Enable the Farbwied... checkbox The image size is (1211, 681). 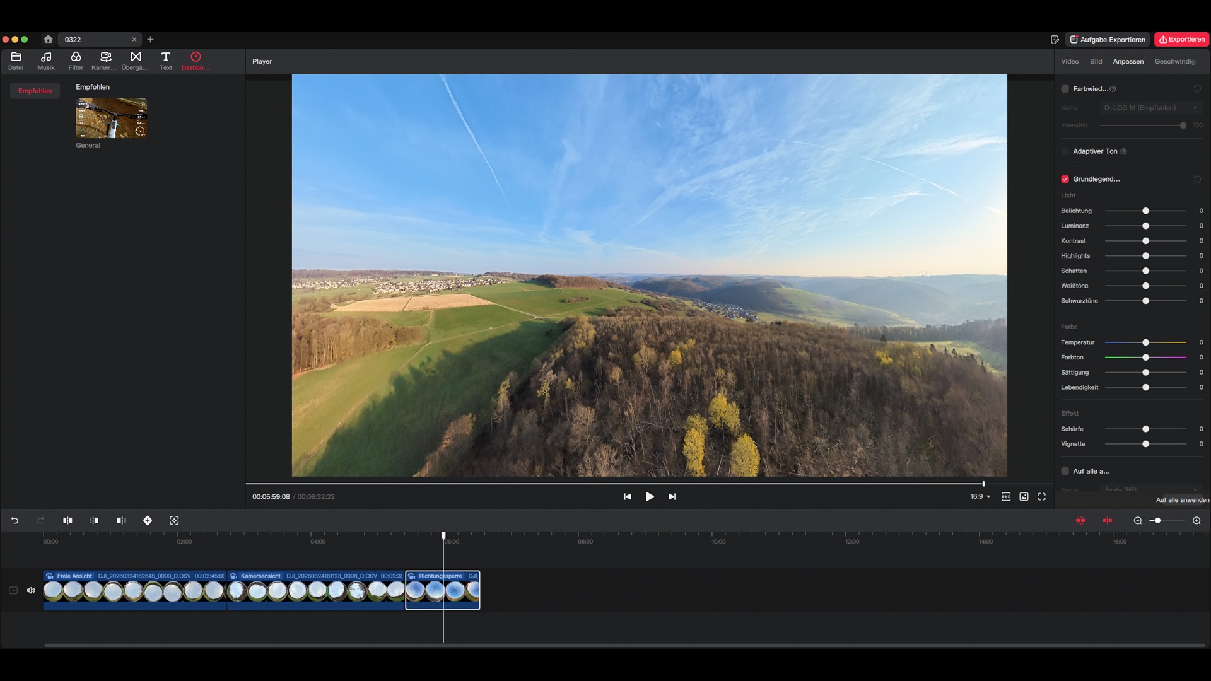(1065, 89)
